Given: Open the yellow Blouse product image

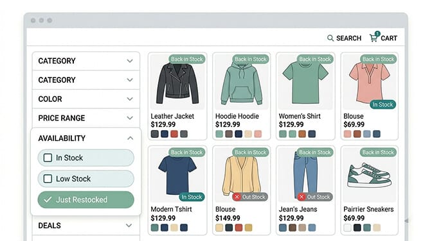Looking at the screenshot, I should point(241,175).
